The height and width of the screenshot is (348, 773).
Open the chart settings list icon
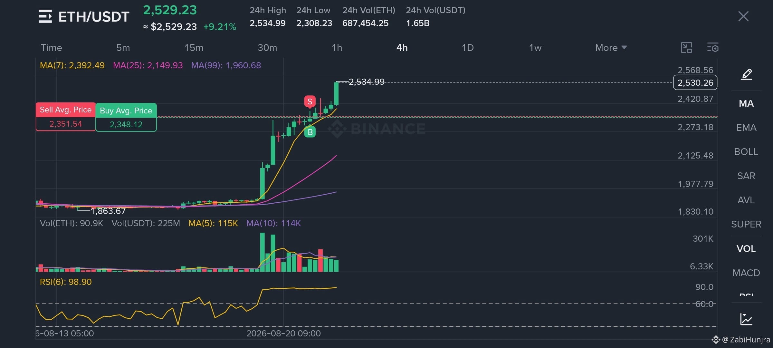coord(713,48)
